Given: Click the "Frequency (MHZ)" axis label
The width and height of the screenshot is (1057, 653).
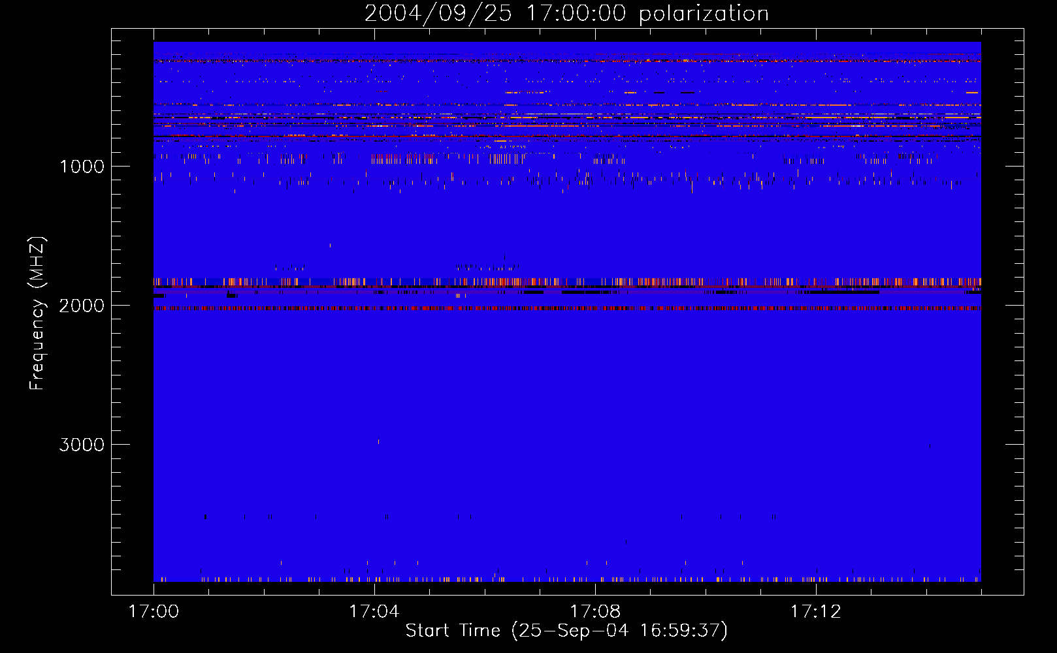Looking at the screenshot, I should coord(37,313).
